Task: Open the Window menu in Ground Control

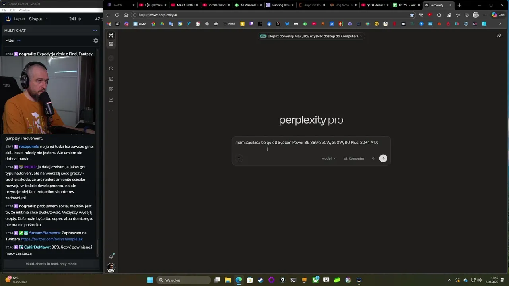Action: pyautogui.click(x=24, y=10)
